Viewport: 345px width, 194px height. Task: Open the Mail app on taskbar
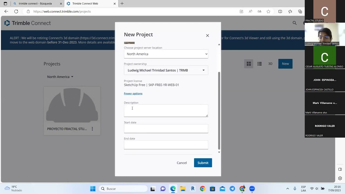[222, 189]
